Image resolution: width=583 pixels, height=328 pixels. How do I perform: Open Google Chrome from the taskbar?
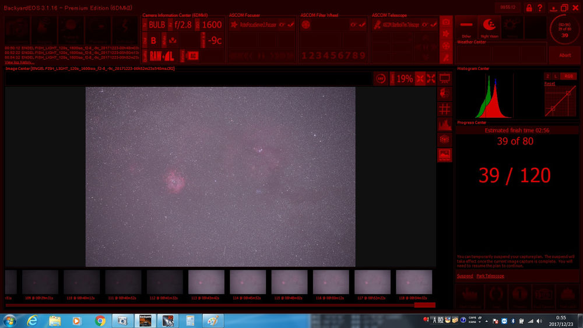pyautogui.click(x=100, y=320)
